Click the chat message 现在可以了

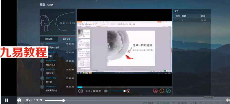[51, 65]
